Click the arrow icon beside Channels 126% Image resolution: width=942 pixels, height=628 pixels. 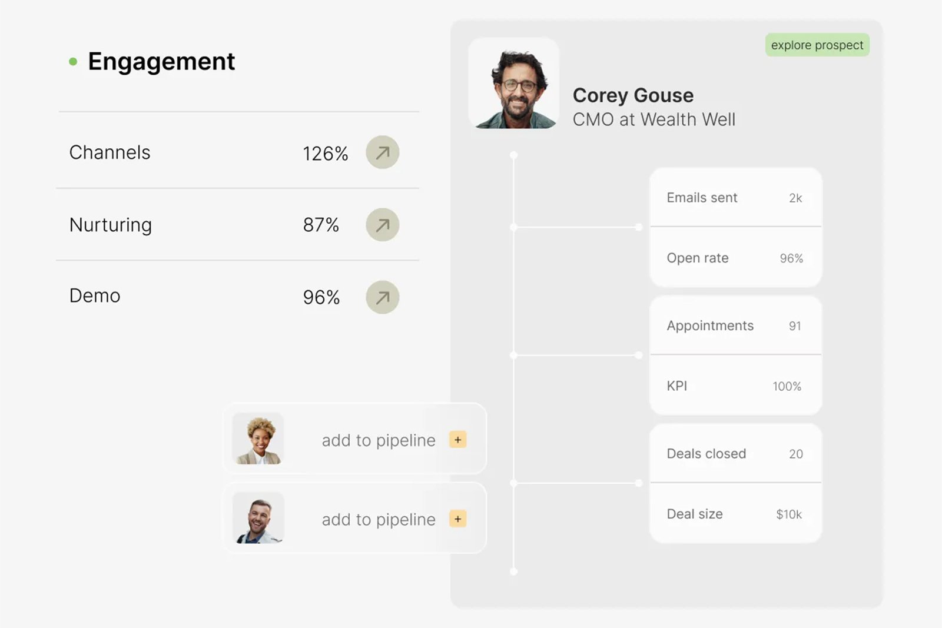(383, 152)
